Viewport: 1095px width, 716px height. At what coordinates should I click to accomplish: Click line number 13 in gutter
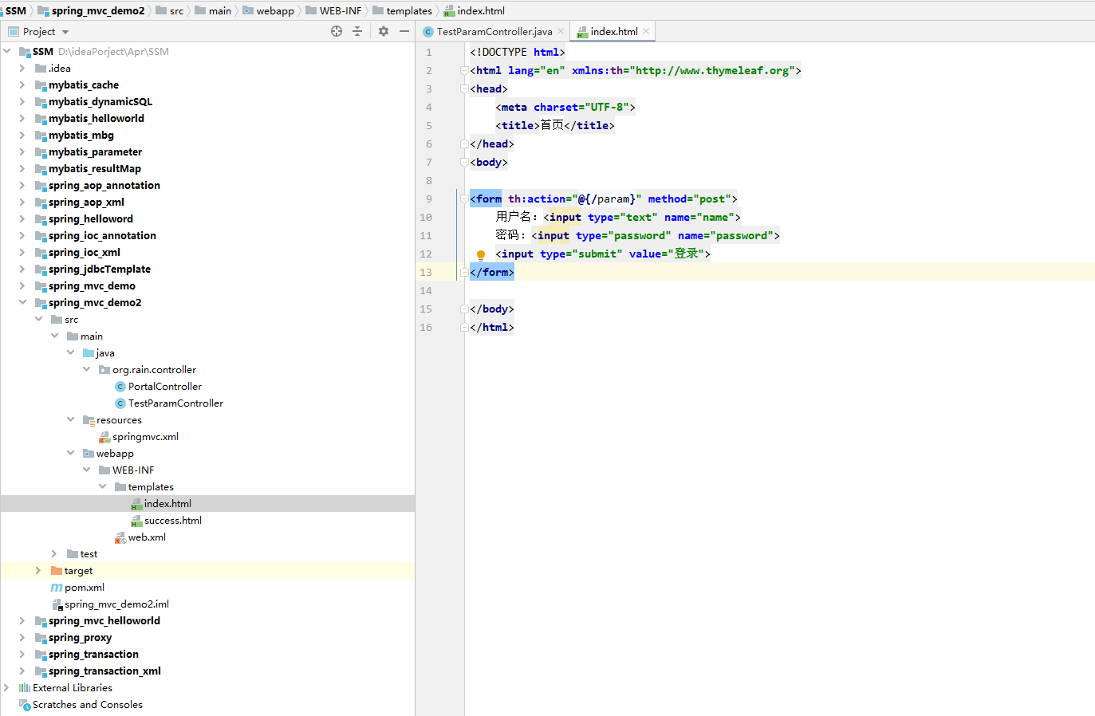tap(426, 273)
